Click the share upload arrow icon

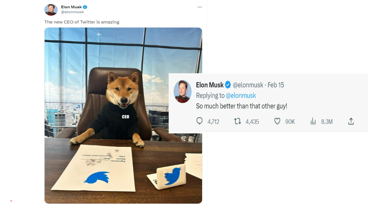[x=351, y=121]
